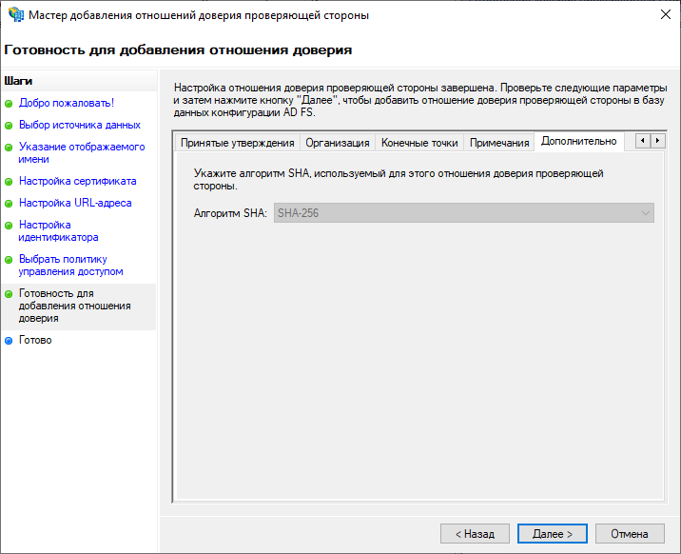
Task: Click green bullet beside Добро пожаловать!
Action: 10,103
